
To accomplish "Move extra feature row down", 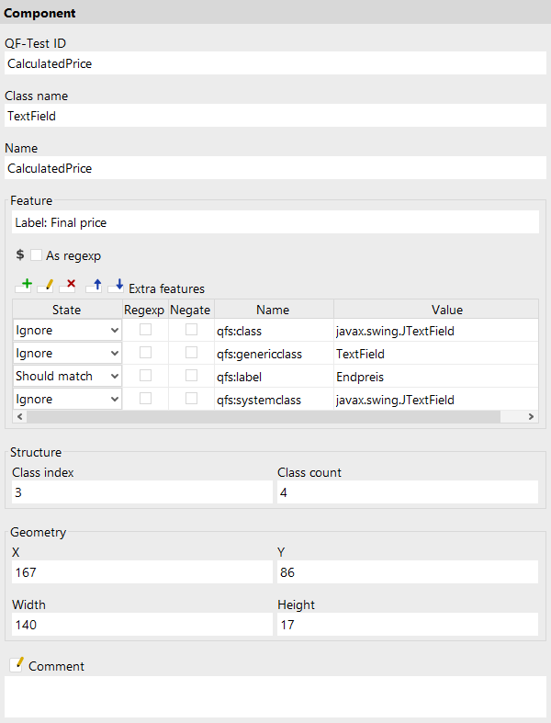I will tap(117, 286).
